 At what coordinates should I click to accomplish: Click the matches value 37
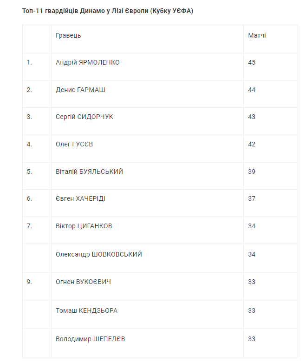(252, 198)
